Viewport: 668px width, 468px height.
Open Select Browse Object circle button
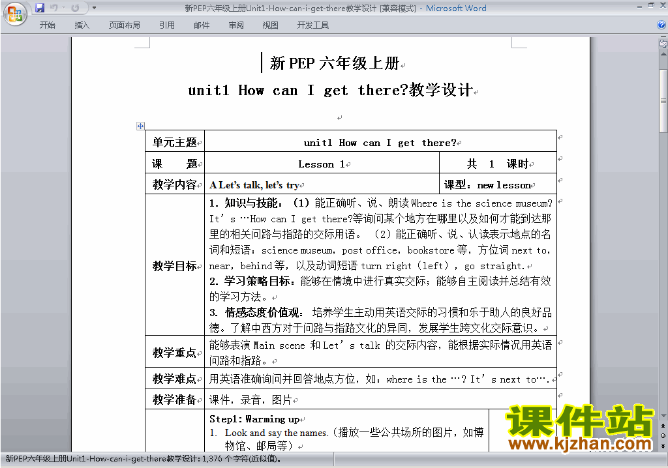click(663, 435)
